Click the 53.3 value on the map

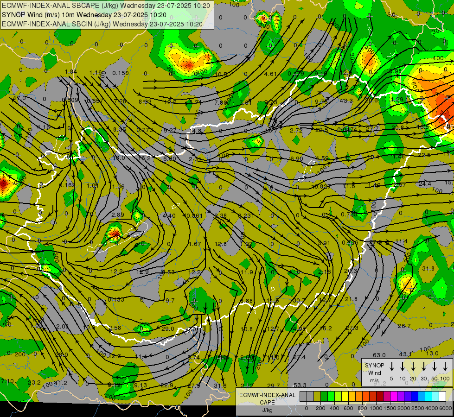[300, 385]
